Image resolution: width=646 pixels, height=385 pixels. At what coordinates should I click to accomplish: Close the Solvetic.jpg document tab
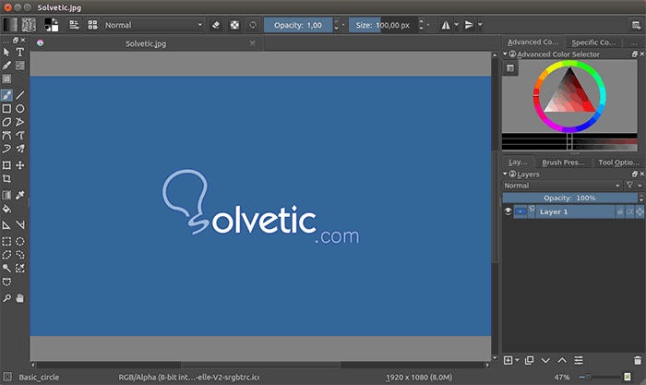tap(252, 42)
